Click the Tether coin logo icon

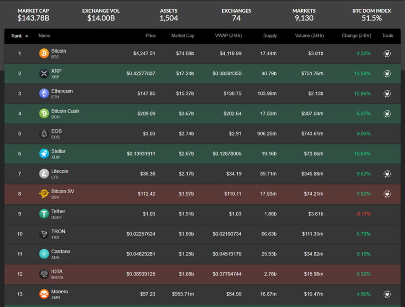pos(44,214)
